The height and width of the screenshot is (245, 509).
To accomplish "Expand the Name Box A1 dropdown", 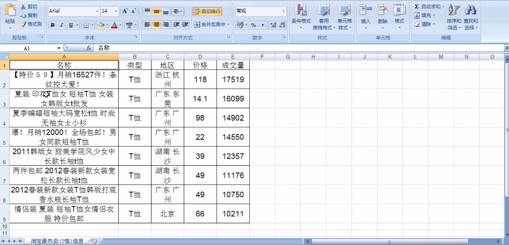I will click(x=59, y=48).
